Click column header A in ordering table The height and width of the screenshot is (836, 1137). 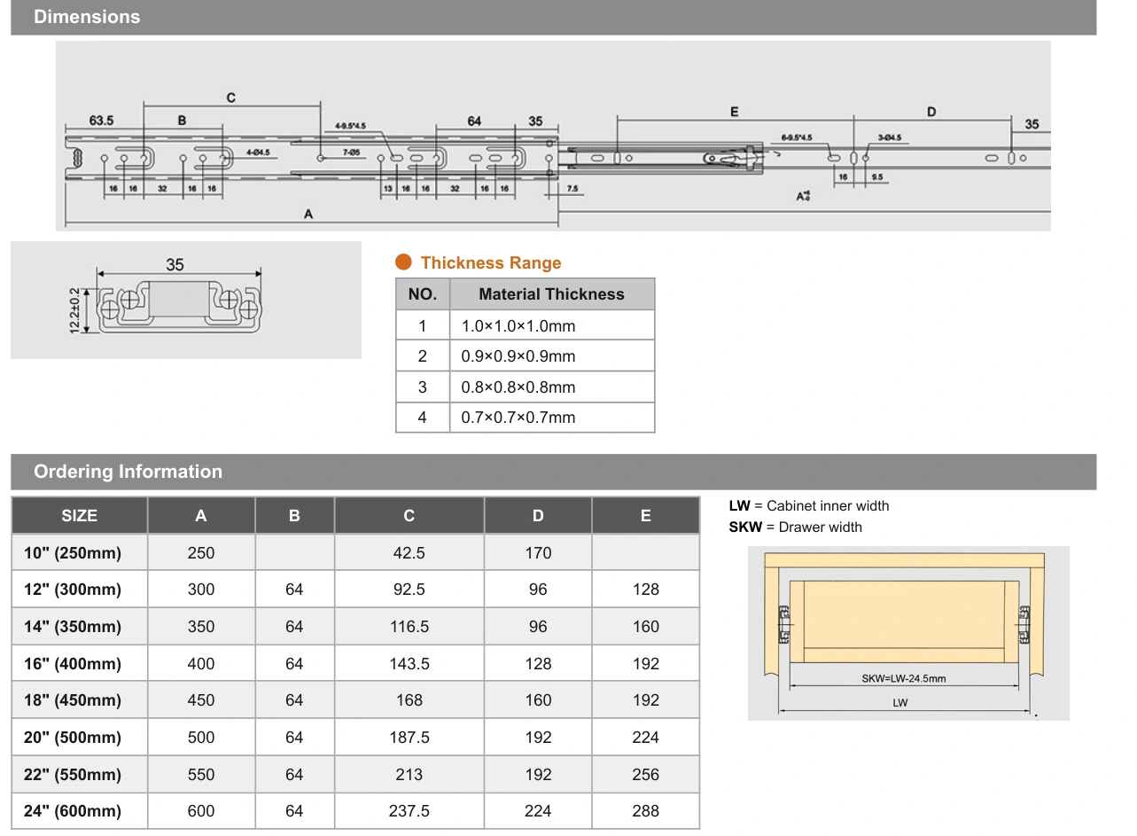click(x=201, y=515)
